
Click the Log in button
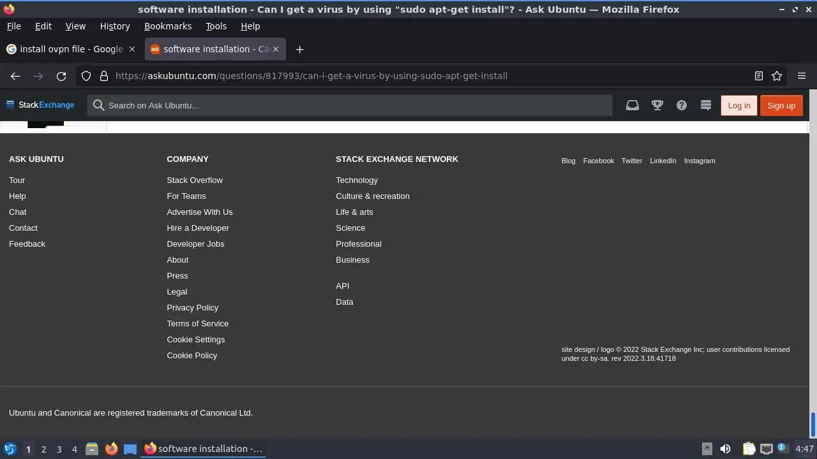739,105
